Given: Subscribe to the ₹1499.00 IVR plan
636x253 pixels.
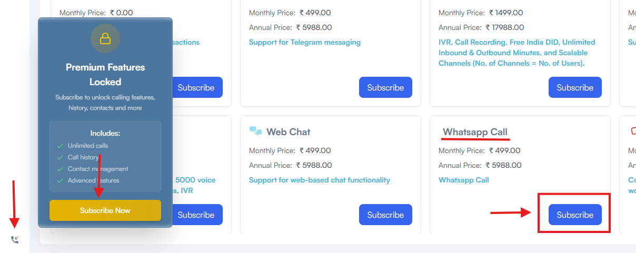Looking at the screenshot, I should (575, 87).
